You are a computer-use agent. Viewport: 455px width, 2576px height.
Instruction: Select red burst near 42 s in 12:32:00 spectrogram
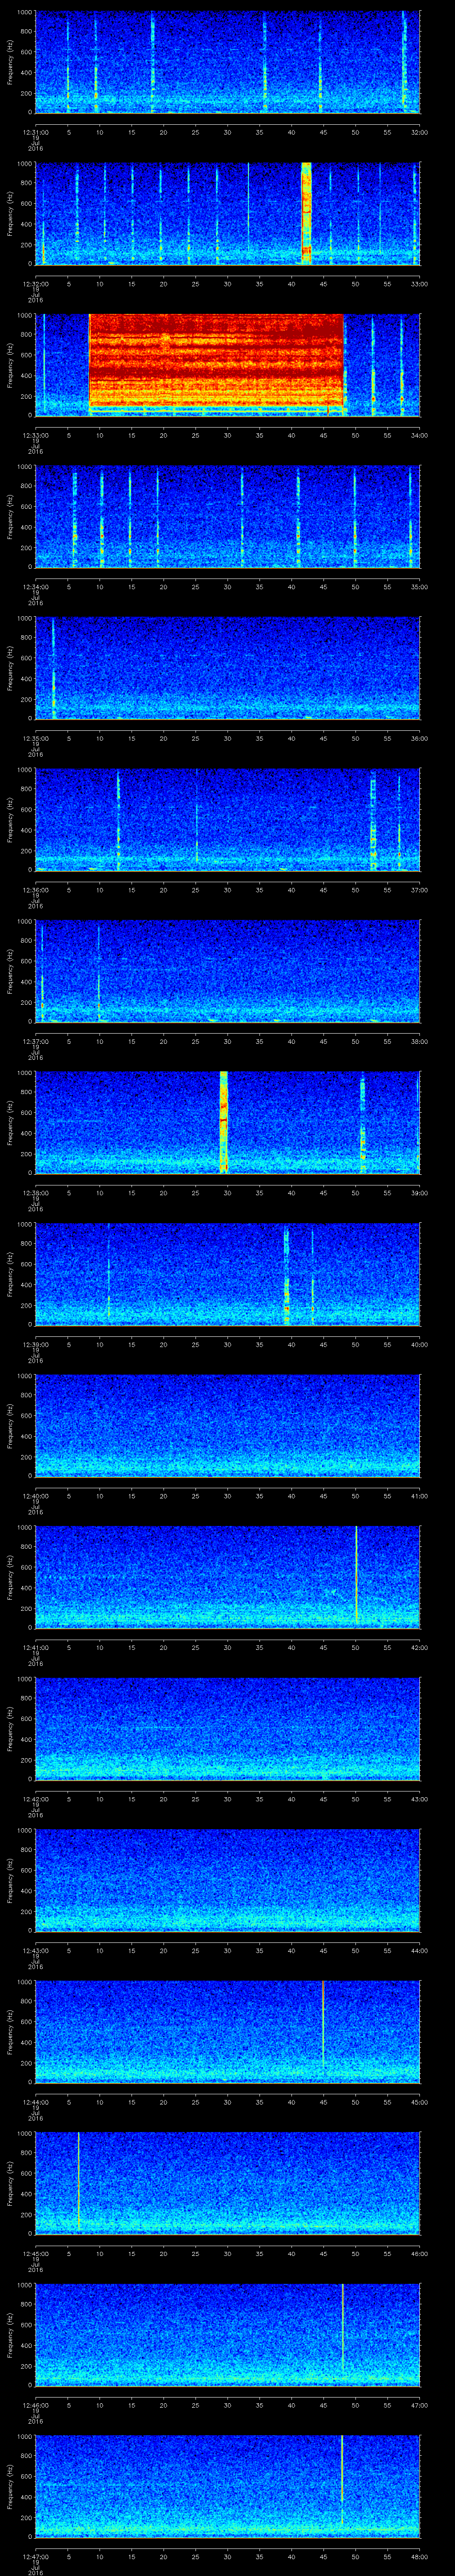point(306,213)
